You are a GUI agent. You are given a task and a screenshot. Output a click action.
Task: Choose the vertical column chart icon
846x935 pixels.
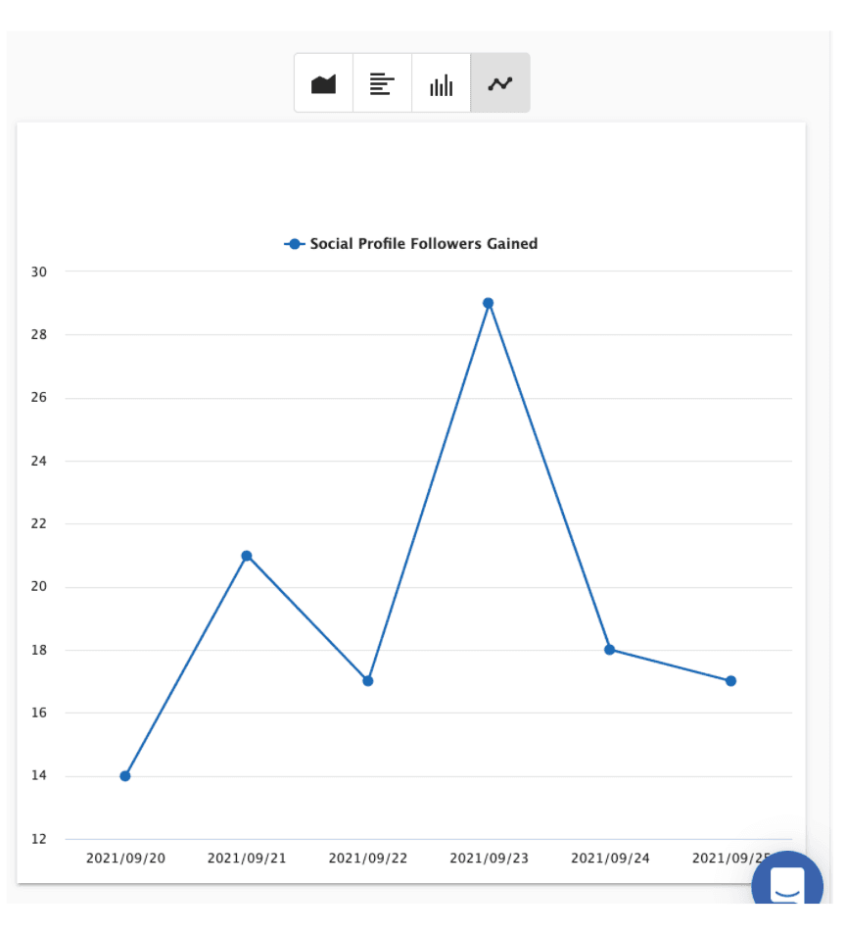click(442, 84)
